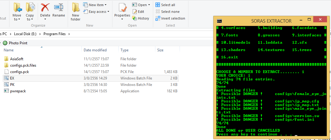Click Select none in the ribbon
This screenshot has height=140, width=331.
[168, 12]
